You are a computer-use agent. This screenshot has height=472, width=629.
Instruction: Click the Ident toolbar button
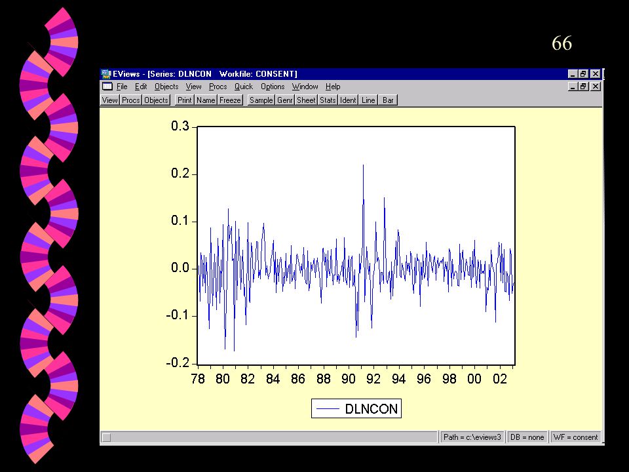click(348, 100)
